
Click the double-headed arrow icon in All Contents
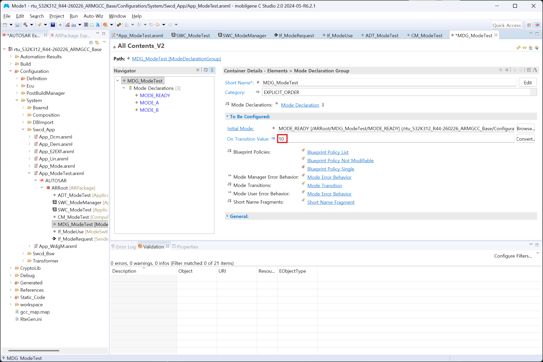524,48
